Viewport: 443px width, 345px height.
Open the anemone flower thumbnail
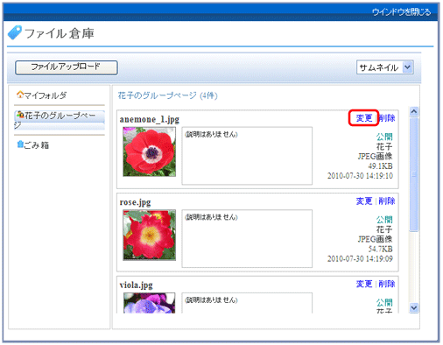(x=149, y=151)
